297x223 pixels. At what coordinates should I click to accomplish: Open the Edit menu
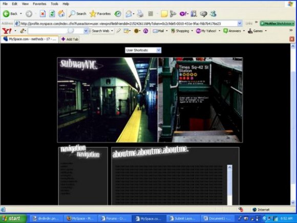coord(14,4)
